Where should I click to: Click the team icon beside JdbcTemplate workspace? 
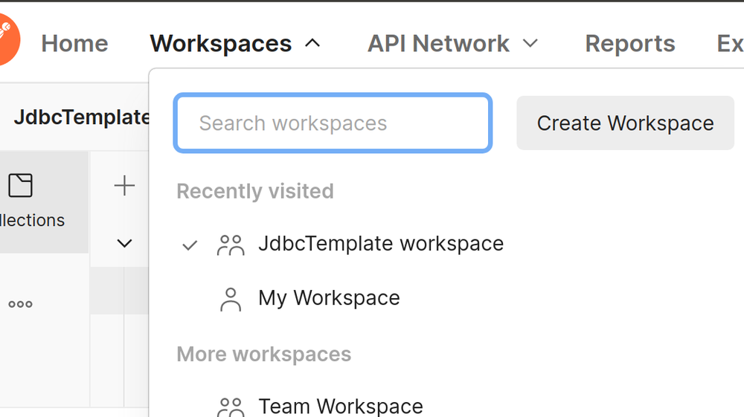tap(231, 245)
